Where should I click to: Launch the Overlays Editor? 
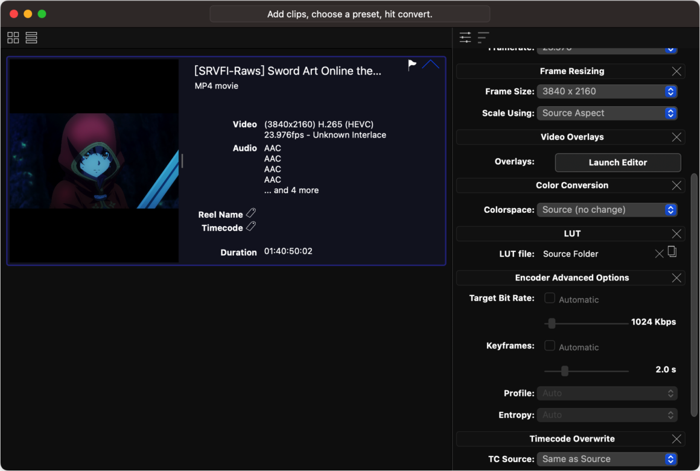[x=618, y=163]
